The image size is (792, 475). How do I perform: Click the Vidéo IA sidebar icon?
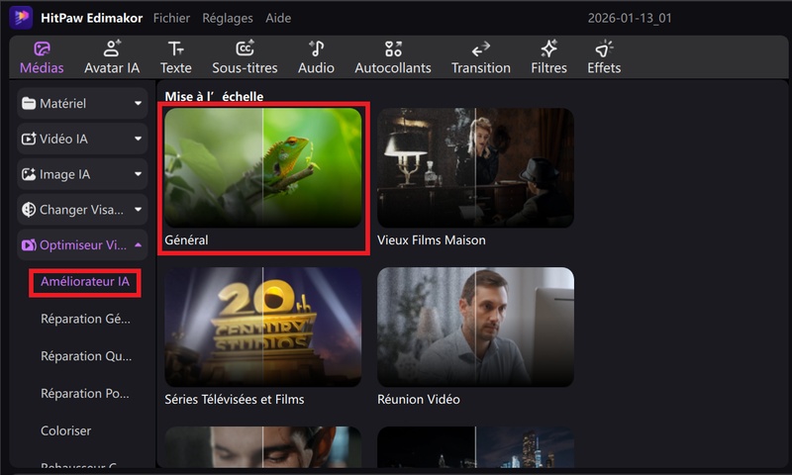pyautogui.click(x=29, y=139)
